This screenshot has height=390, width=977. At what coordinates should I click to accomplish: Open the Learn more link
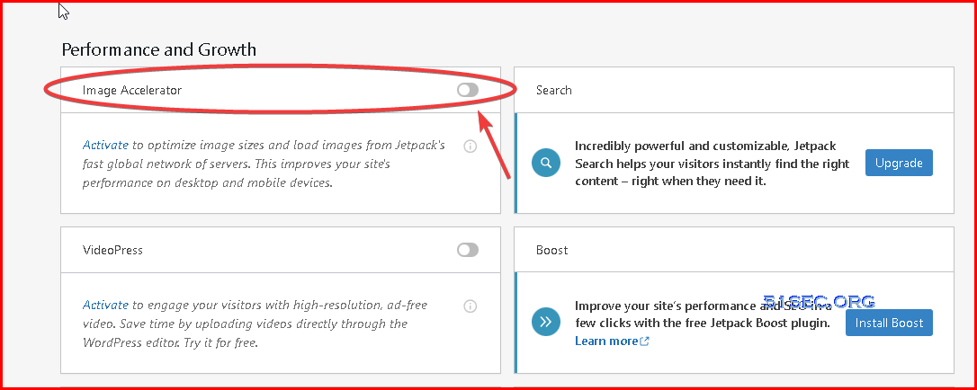pyautogui.click(x=612, y=341)
